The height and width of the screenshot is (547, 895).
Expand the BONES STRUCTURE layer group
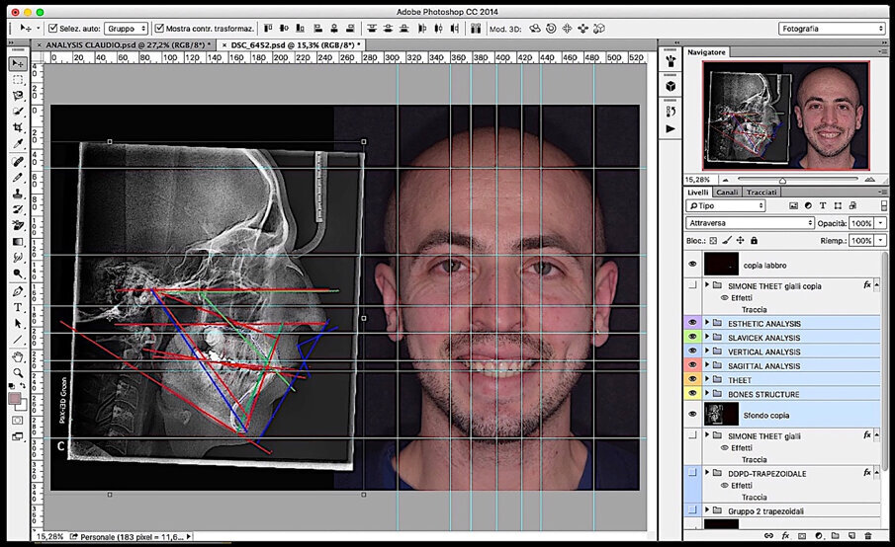[x=707, y=394]
